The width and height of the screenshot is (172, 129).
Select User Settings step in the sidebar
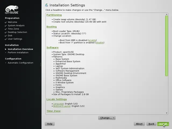(x=15, y=39)
